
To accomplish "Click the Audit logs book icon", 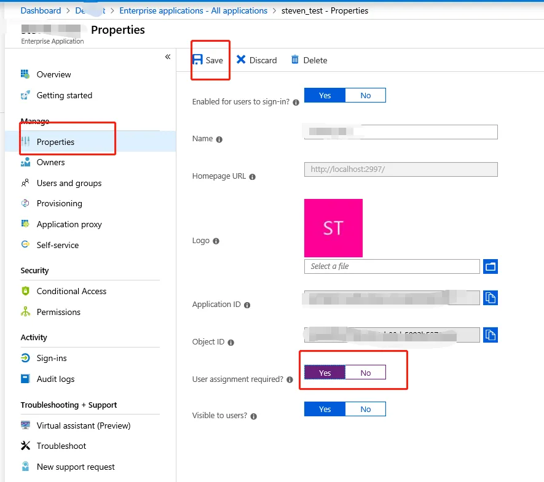I will tap(25, 378).
